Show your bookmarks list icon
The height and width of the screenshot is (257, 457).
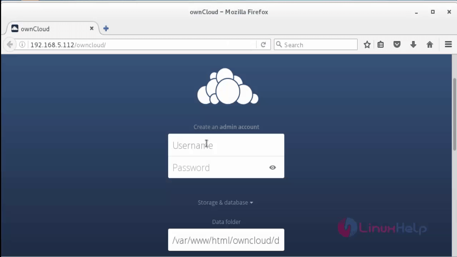[x=381, y=45]
